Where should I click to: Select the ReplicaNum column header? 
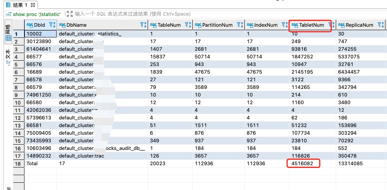pos(361,25)
